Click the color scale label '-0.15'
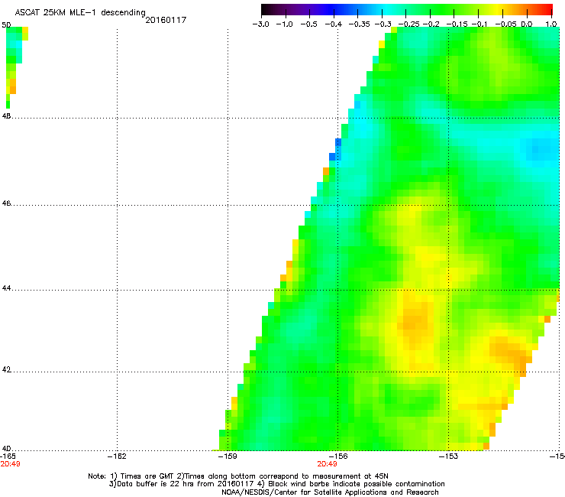The height and width of the screenshot is (497, 565). [457, 24]
